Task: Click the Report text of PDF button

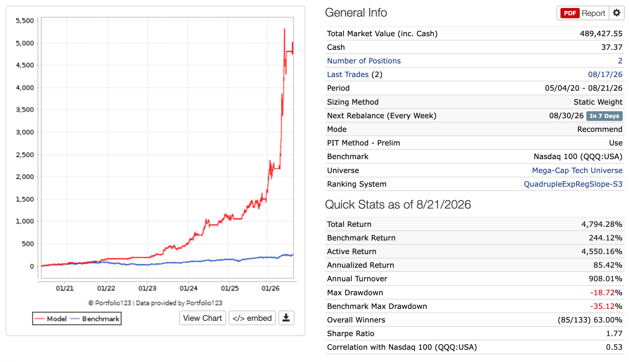Action: point(593,13)
